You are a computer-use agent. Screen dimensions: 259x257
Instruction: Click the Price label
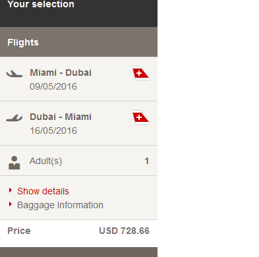coord(19,231)
